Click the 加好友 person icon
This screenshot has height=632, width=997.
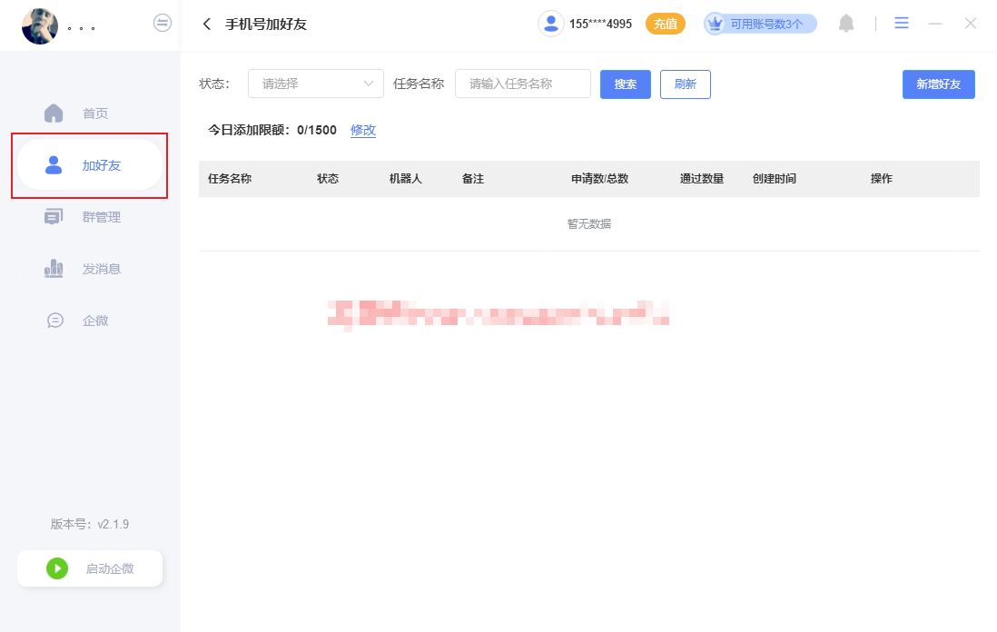[x=54, y=165]
